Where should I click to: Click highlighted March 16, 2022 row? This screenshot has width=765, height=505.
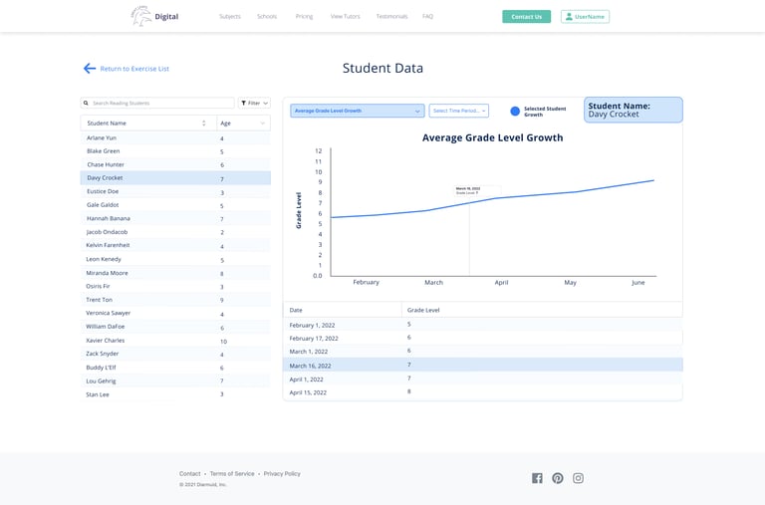pyautogui.click(x=483, y=365)
